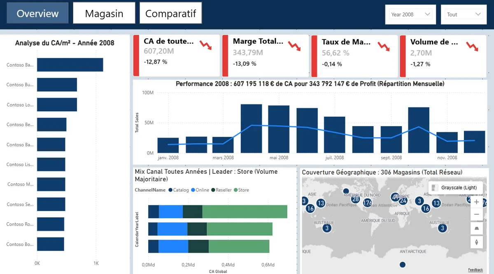494x274 pixels.
Task: Open the Comparatif page tab
Action: pos(170,13)
